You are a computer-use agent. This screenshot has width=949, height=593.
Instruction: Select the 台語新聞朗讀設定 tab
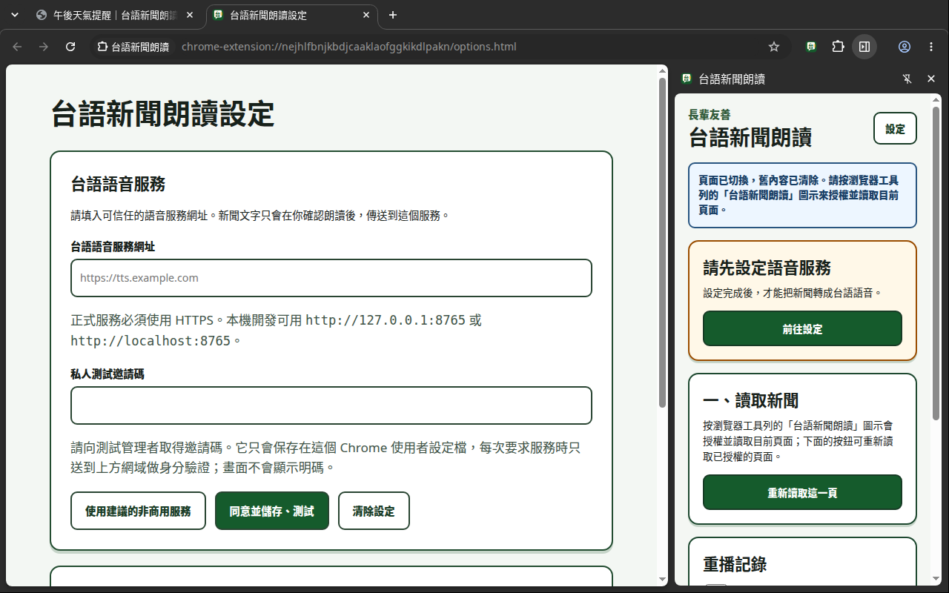(291, 15)
